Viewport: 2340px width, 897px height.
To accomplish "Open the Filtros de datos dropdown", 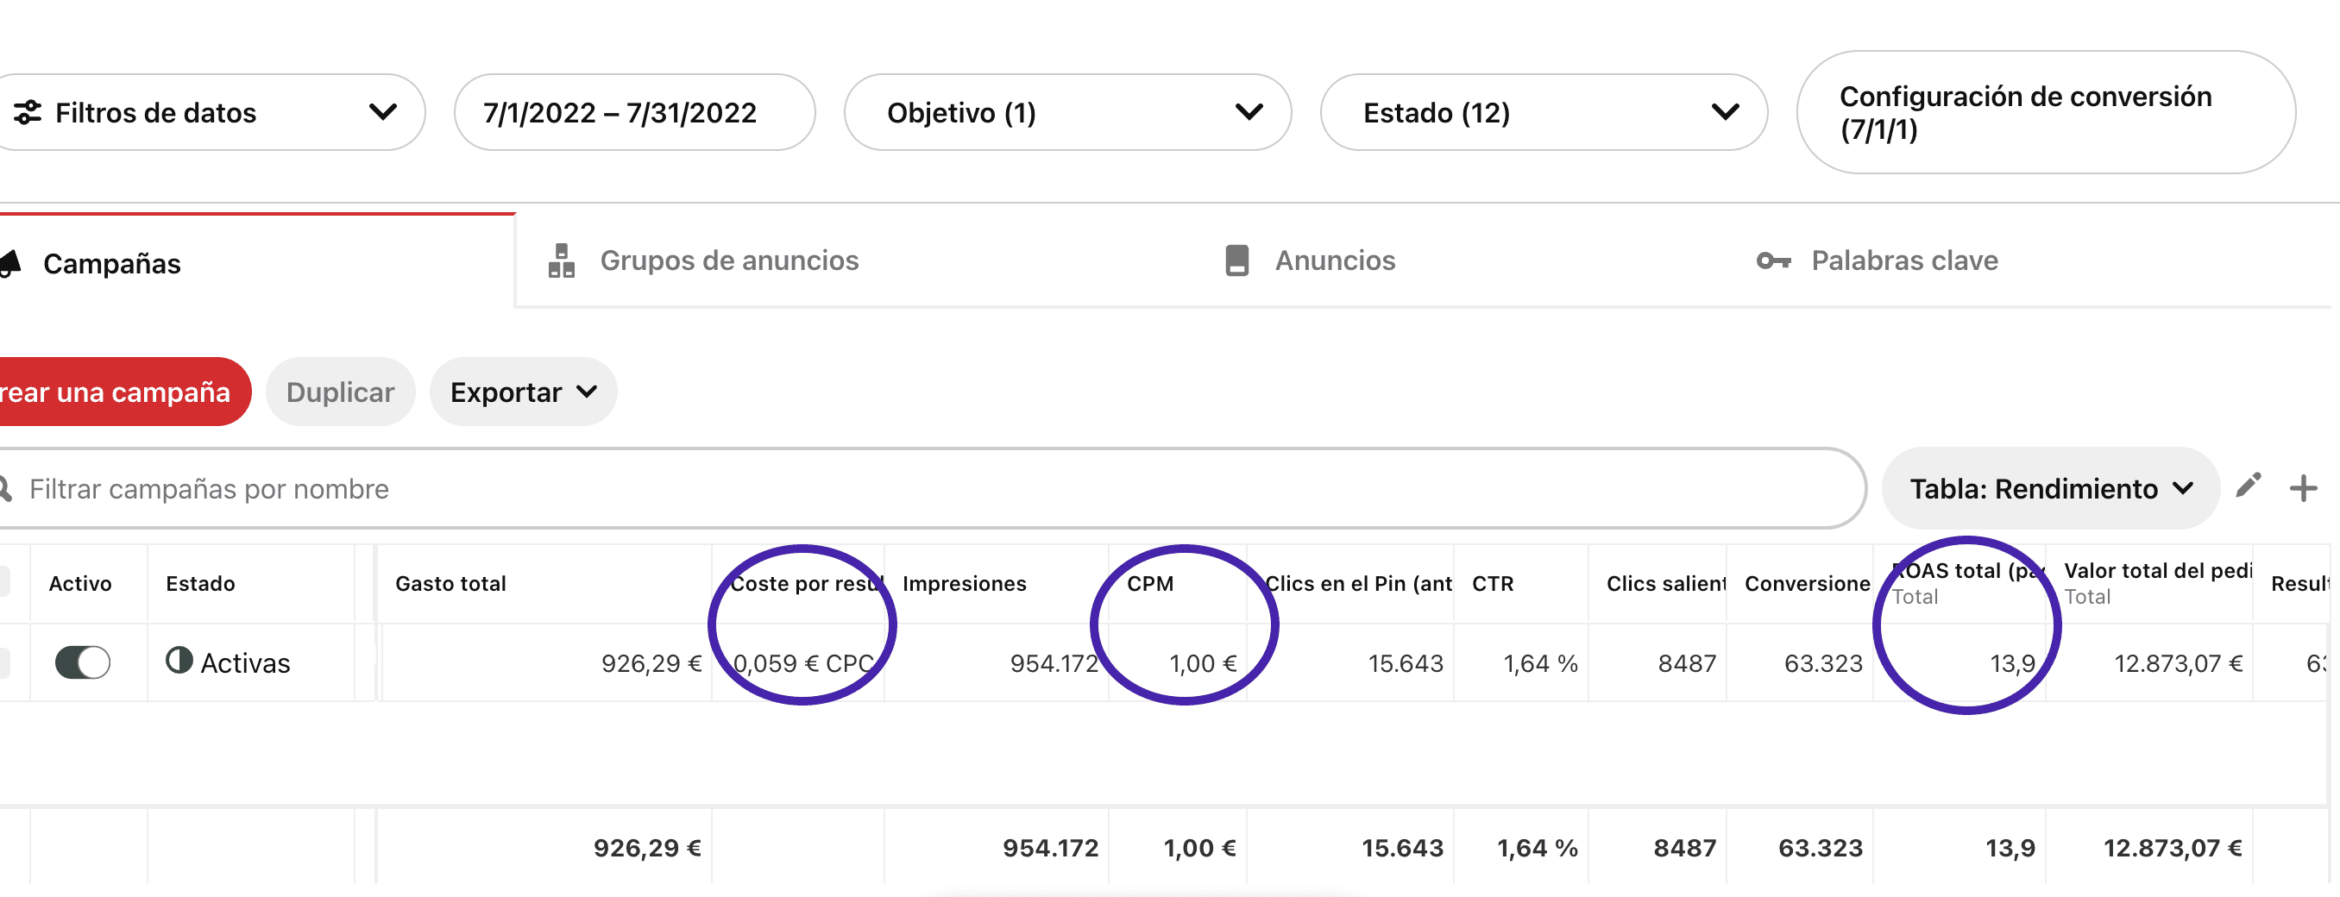I will click(x=209, y=113).
